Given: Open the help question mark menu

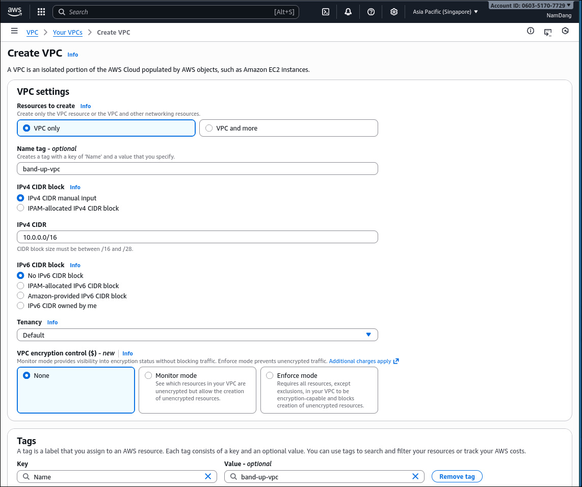Looking at the screenshot, I should tap(371, 12).
